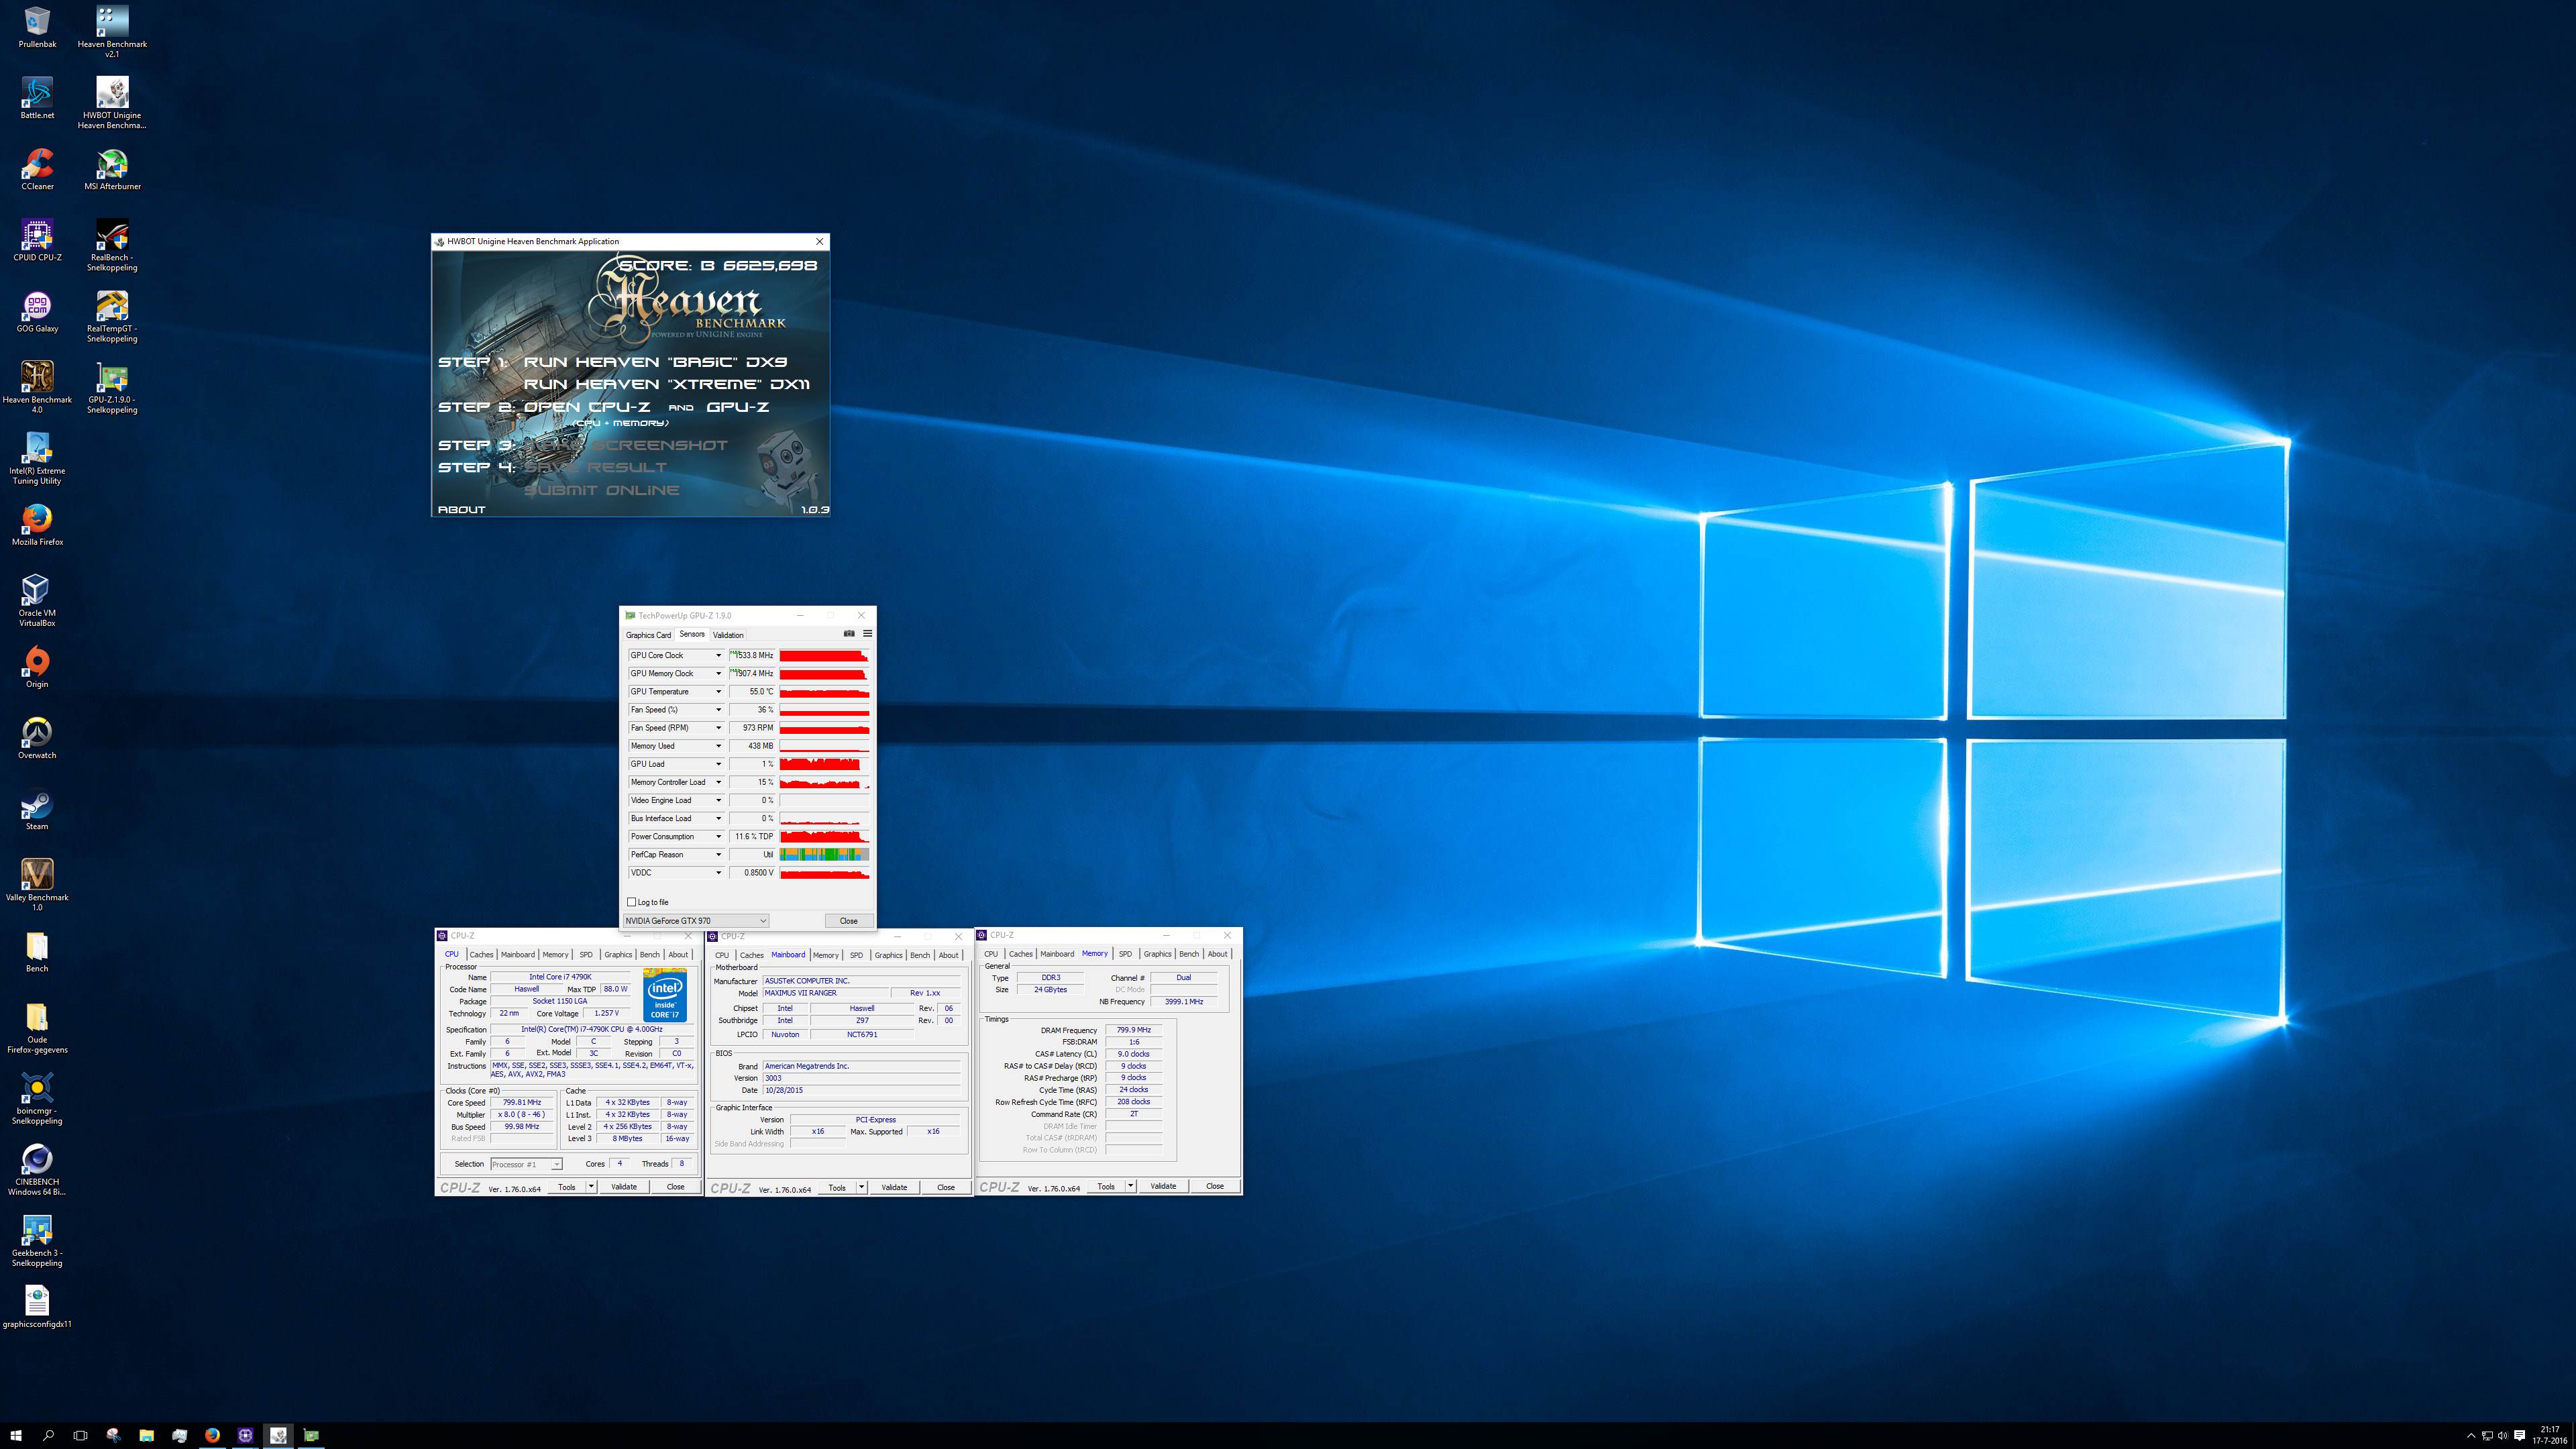Open Windows Start button
This screenshot has width=2576, height=1449.
click(15, 1435)
